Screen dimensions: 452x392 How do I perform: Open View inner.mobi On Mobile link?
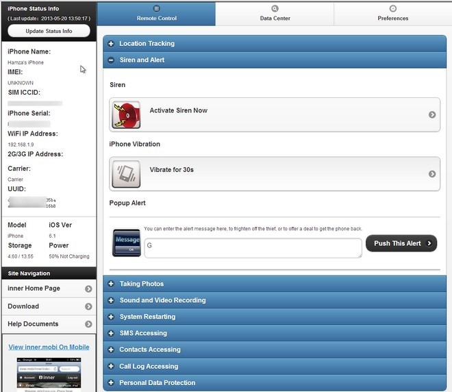[x=49, y=347]
